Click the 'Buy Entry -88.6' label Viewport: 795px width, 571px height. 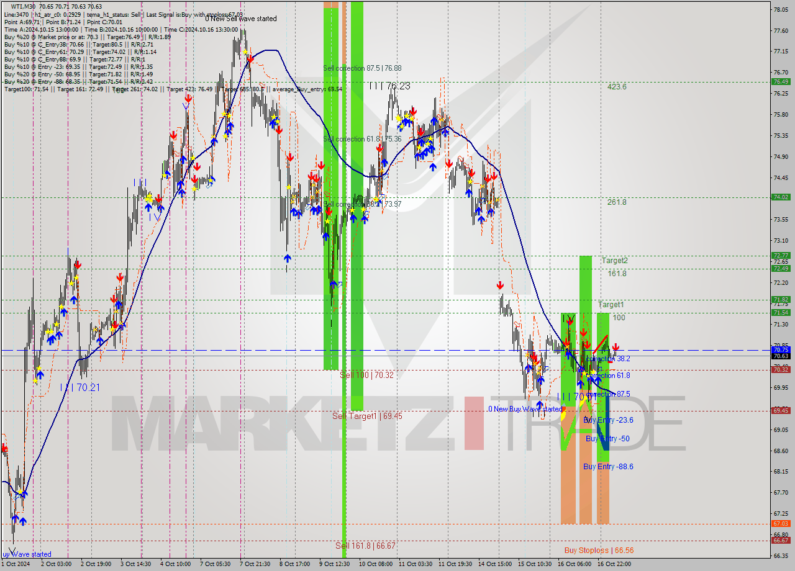[608, 467]
